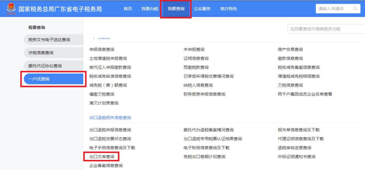Viewport: 365px width, 170px height.
Task: Click the 出口退税相关信息查询 section heading
Action: [110, 117]
